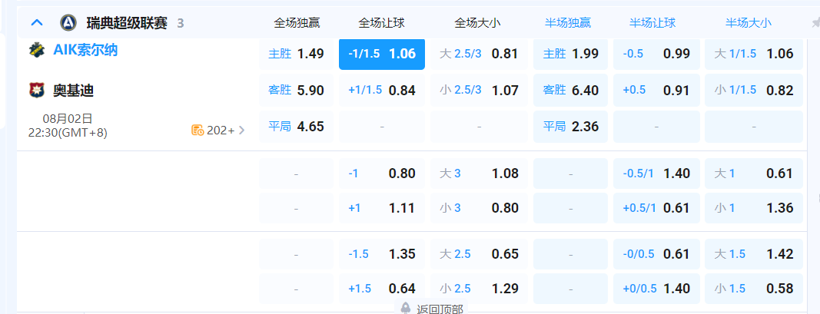Pick full-time 平局 odds 4.65

(x=296, y=127)
